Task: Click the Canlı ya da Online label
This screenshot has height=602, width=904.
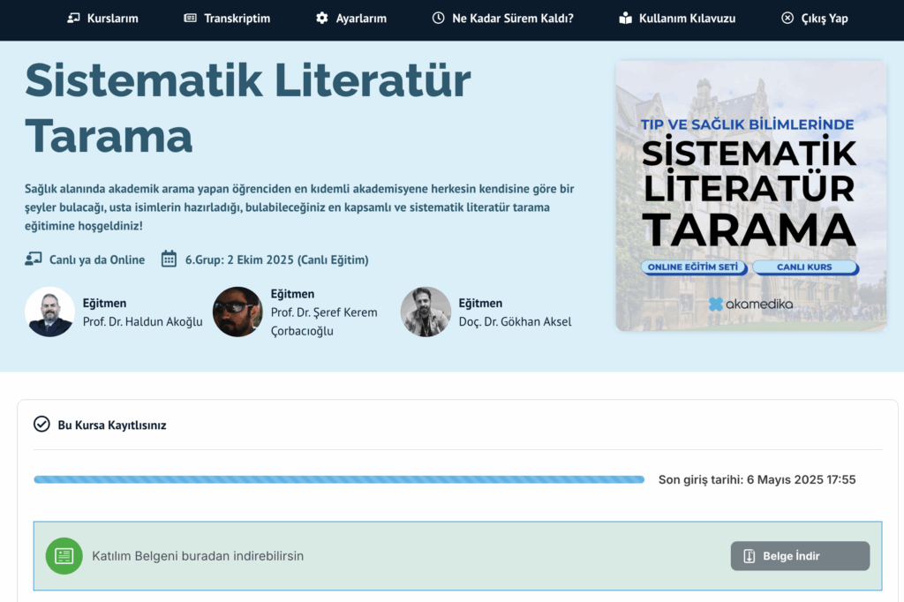Action: (x=97, y=260)
